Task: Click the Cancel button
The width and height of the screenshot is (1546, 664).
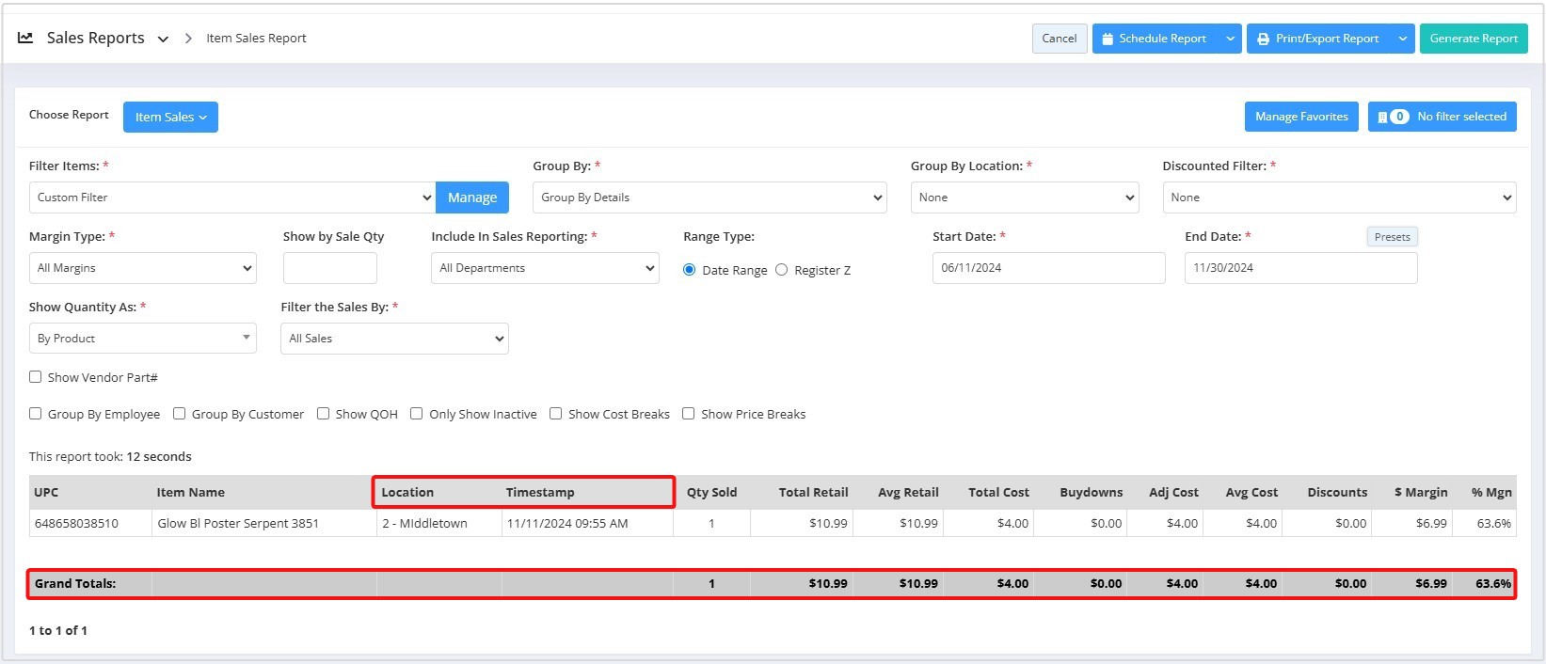Action: [1060, 39]
